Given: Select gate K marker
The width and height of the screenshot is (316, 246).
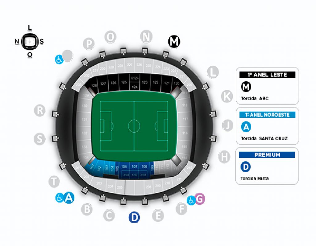Looking at the screenshot, I should [x=227, y=96].
